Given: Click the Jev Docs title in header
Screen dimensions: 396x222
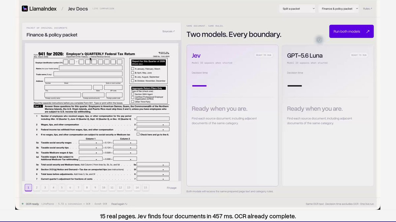Looking at the screenshot, I should pyautogui.click(x=78, y=9).
